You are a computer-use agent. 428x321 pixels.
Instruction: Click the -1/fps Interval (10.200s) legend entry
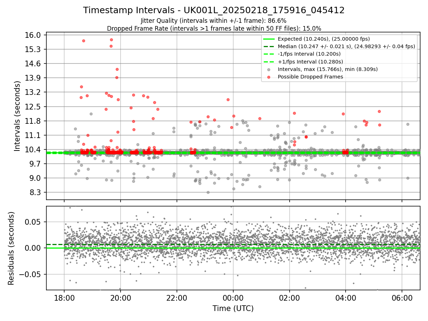[309, 54]
